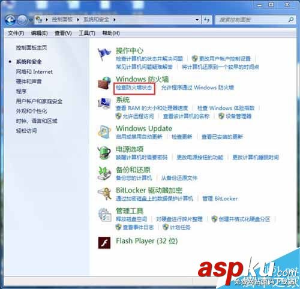Open the 工具(T) menu

87,33
